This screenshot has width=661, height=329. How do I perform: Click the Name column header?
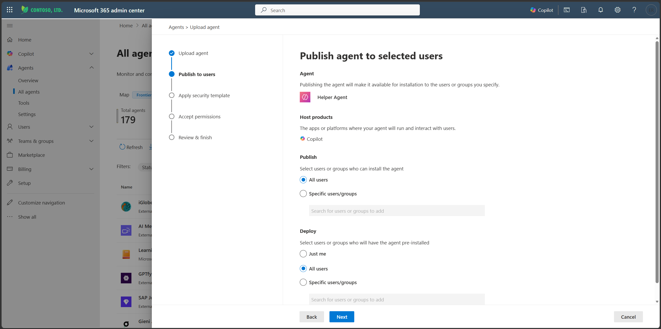[x=127, y=187]
